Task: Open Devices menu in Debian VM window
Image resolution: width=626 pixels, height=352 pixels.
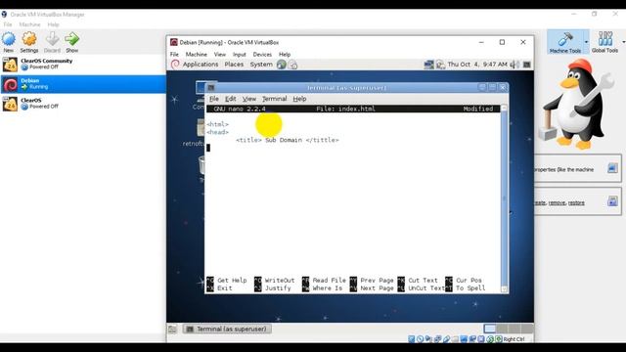Action: 262,55
